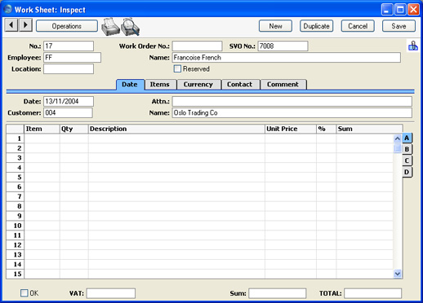Screen dimensions: 423x303
Task: Select row number 15 in grid
Action: [x=16, y=274]
